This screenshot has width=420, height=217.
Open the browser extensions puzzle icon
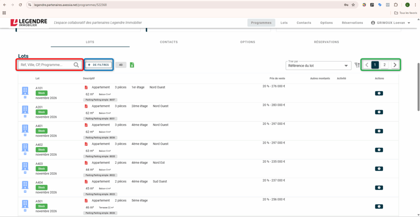tap(396, 5)
